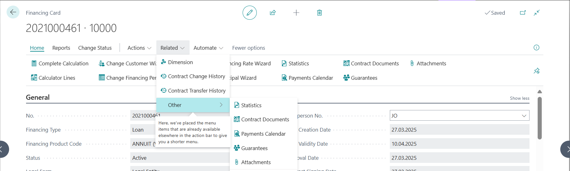Open the Other submenu item
Screen dimensions: 570x171
[x=193, y=105]
